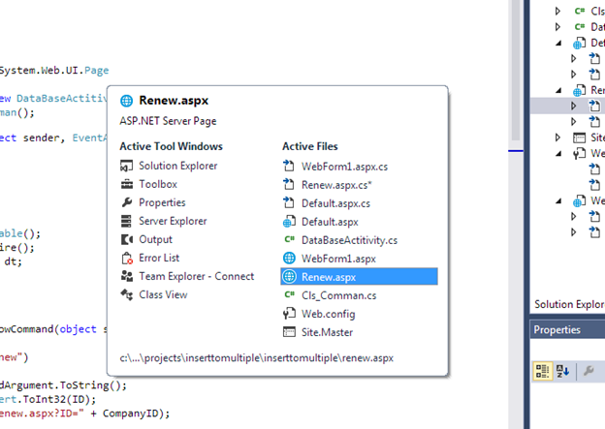Image resolution: width=605 pixels, height=429 pixels.
Task: Click the Renew.aspx.cs* file icon
Action: tap(289, 185)
